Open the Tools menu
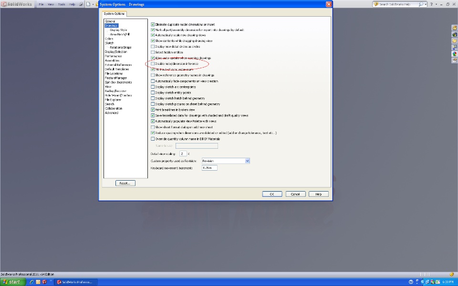The image size is (458, 286). [x=62, y=4]
